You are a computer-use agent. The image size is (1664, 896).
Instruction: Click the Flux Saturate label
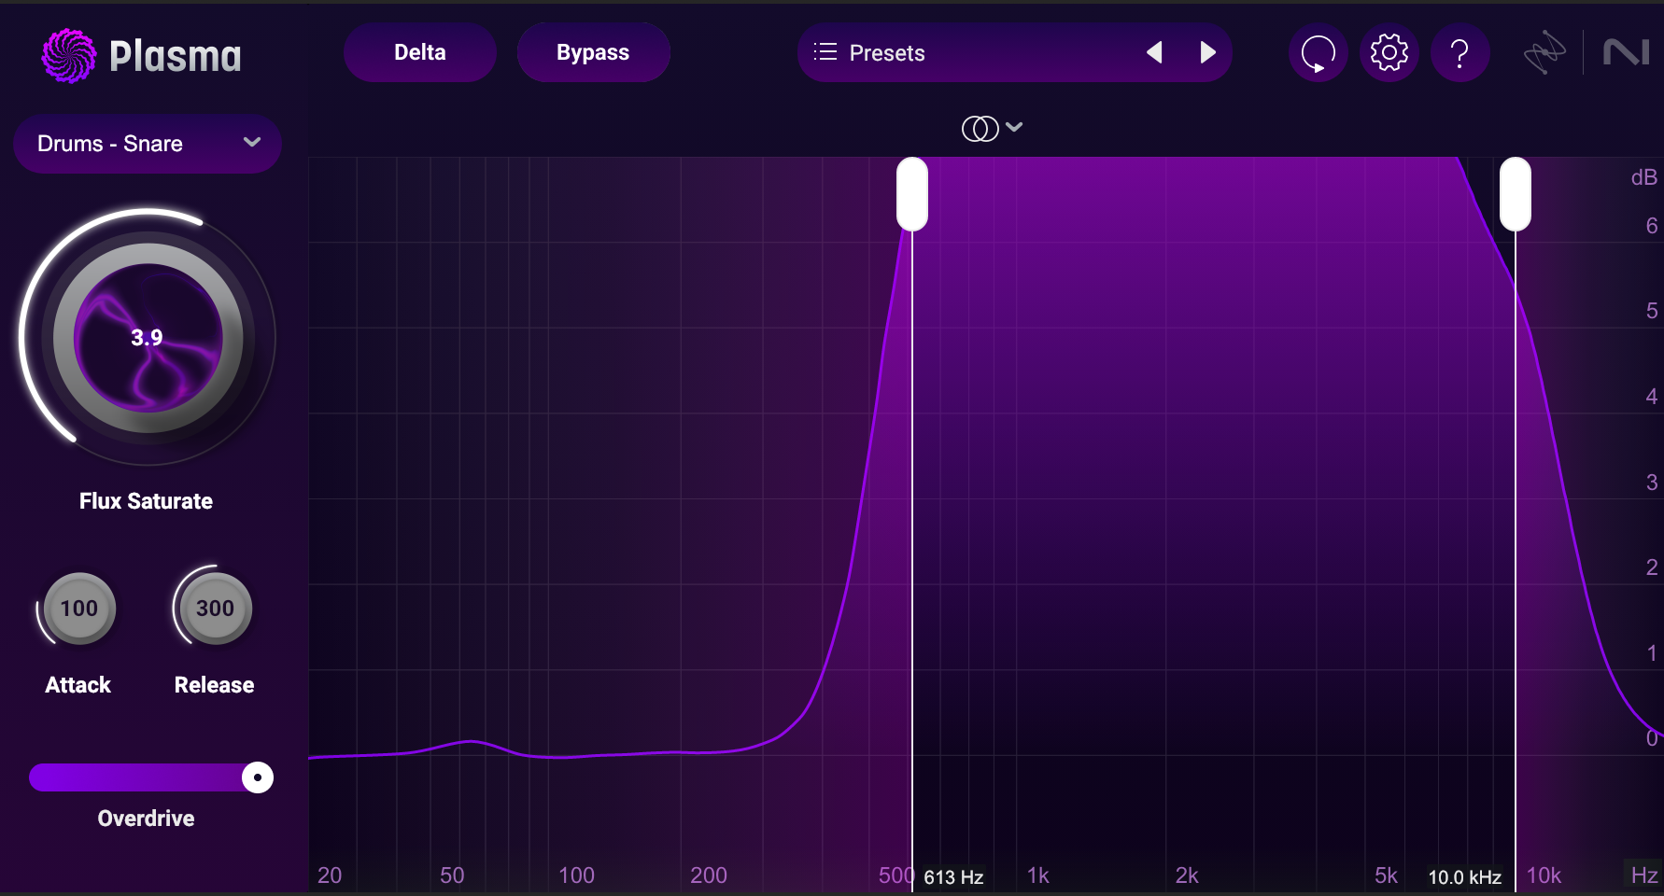[146, 501]
